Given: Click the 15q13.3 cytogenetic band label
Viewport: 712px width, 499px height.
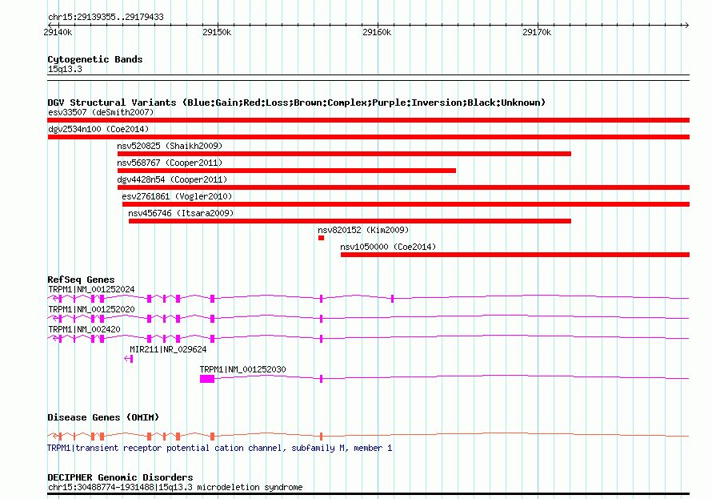Looking at the screenshot, I should 65,69.
